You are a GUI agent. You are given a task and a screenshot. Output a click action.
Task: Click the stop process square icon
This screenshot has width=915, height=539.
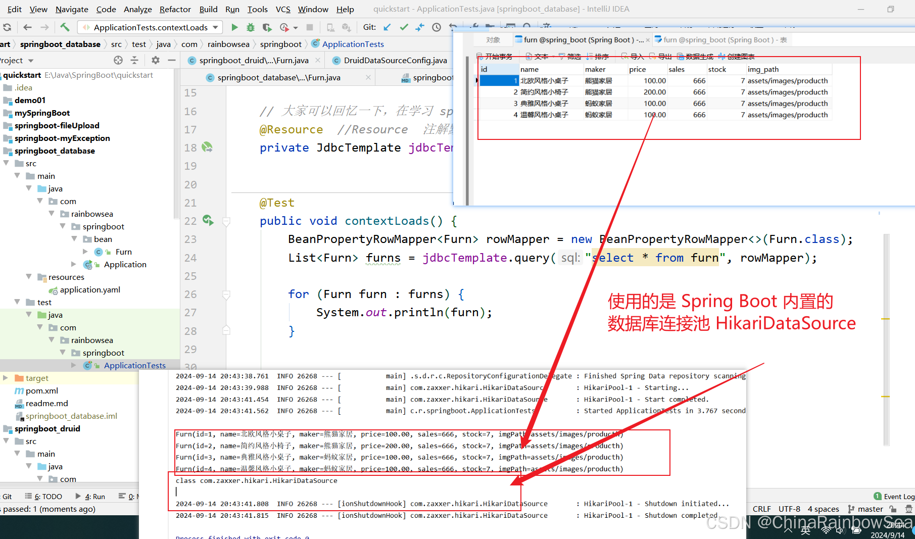[x=310, y=27]
